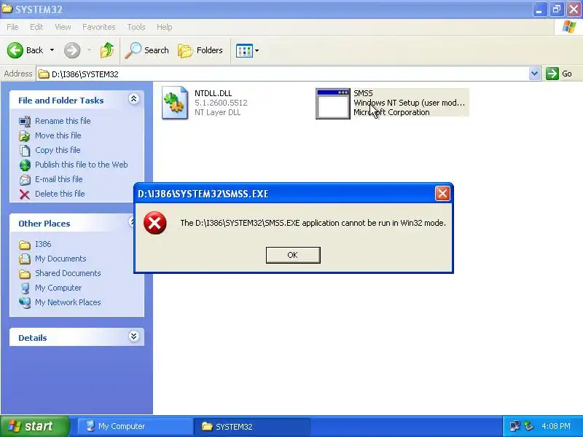Open the View menu
The width and height of the screenshot is (583, 437).
pos(63,27)
